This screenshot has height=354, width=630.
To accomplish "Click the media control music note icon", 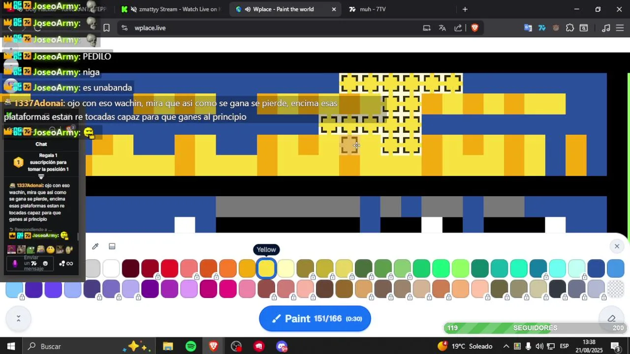I will pyautogui.click(x=606, y=28).
